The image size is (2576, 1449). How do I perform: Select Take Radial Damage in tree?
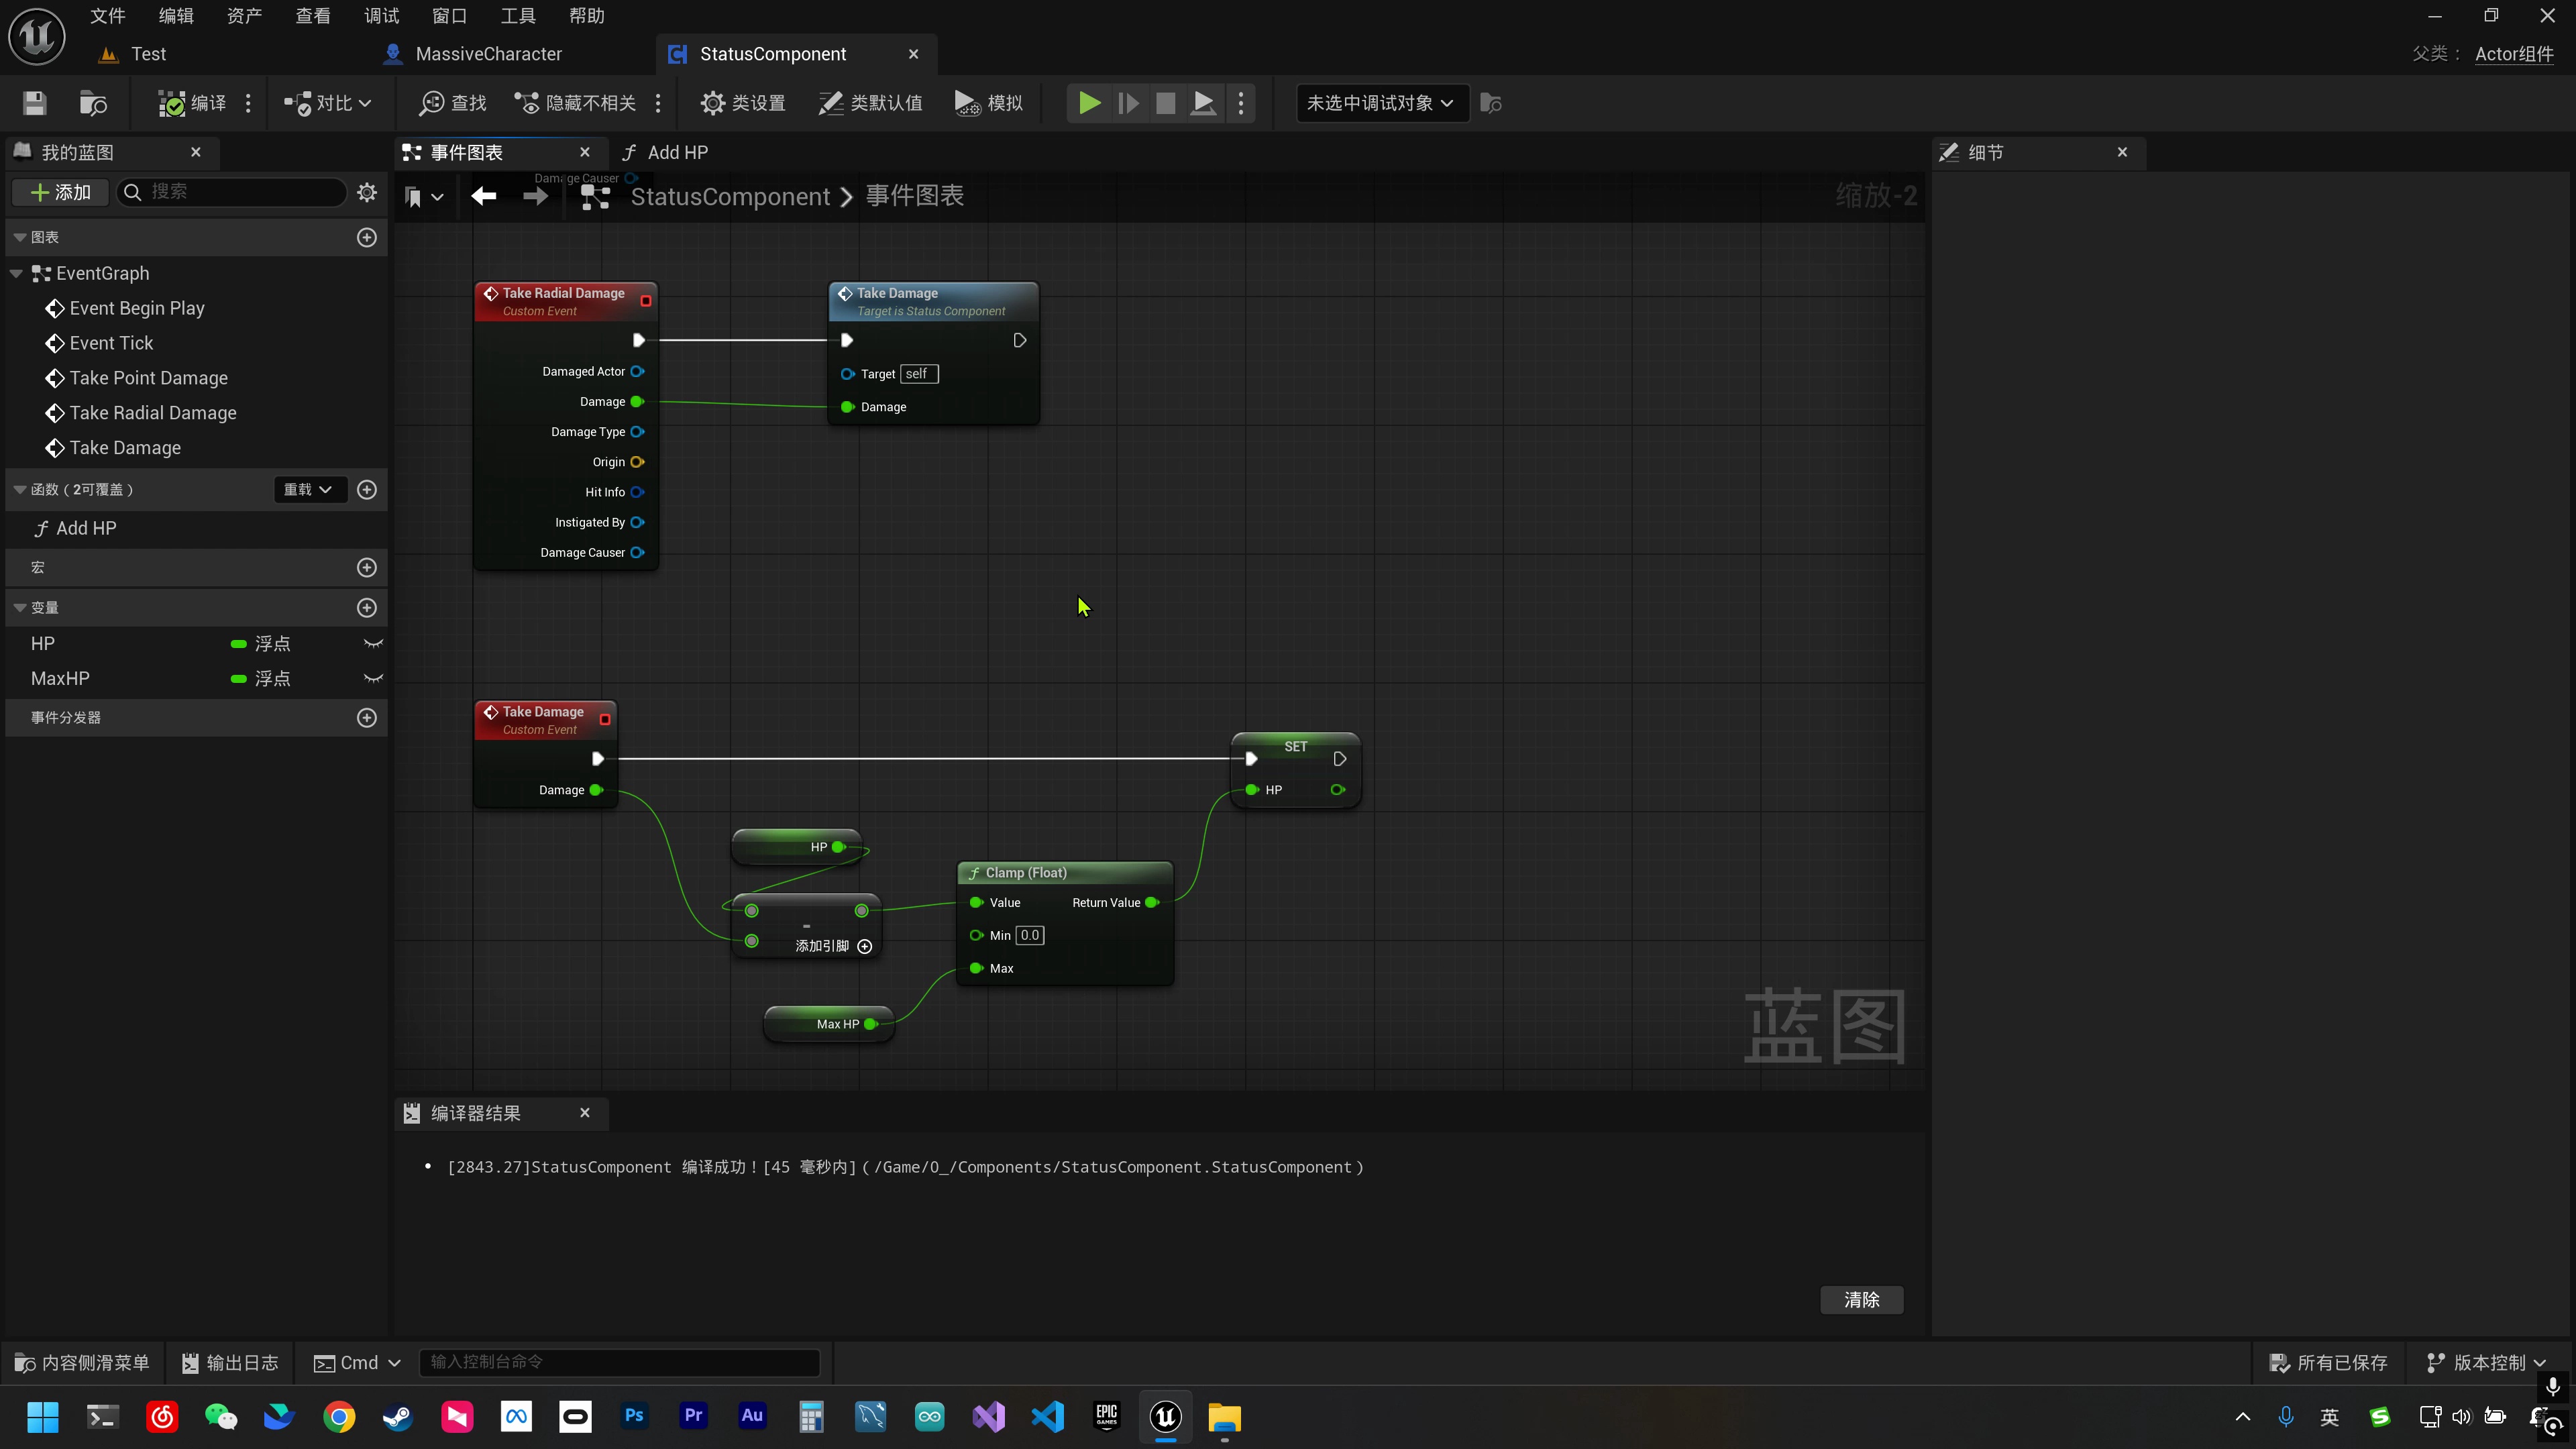(152, 413)
